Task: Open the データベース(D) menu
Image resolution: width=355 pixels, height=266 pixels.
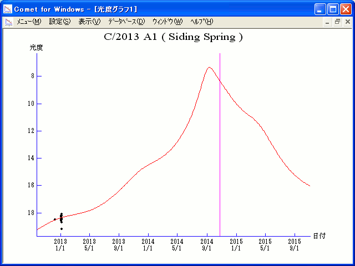Action: tap(126, 22)
